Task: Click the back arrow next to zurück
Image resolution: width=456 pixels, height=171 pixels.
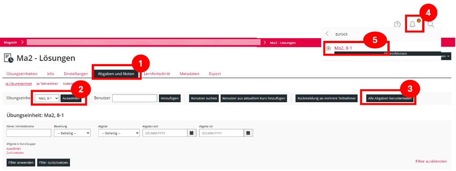Action: [x=327, y=34]
